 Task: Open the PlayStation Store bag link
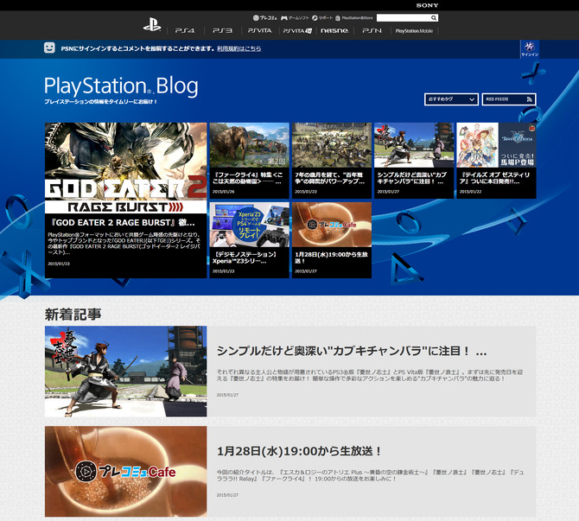(354, 18)
